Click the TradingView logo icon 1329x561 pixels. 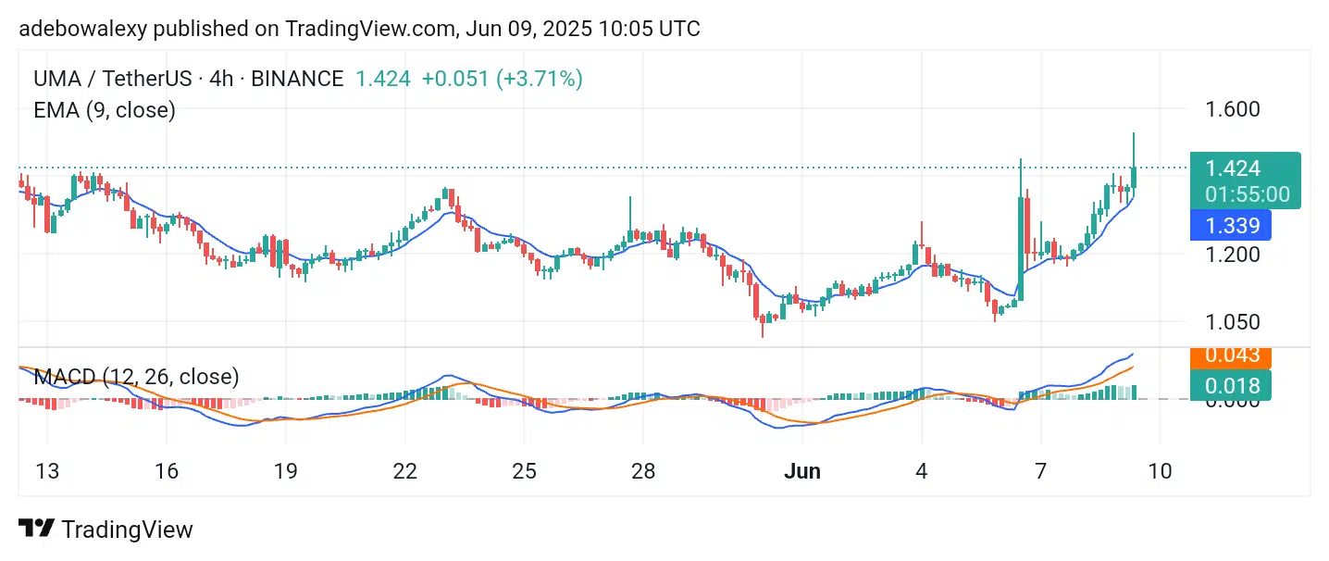coord(36,529)
